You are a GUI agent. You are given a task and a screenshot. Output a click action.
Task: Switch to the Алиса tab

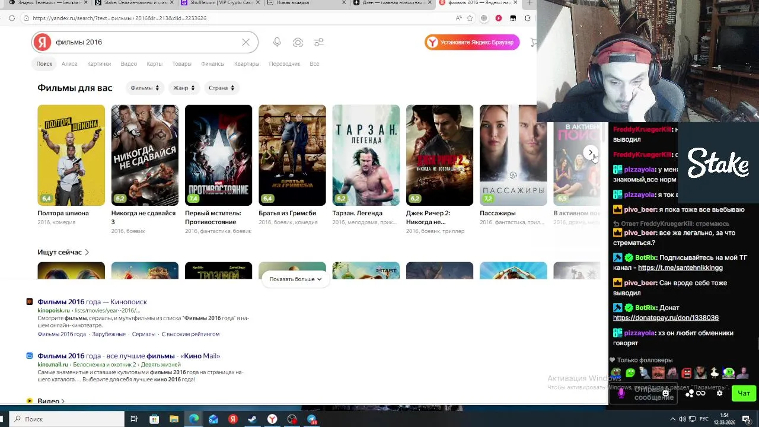(69, 63)
